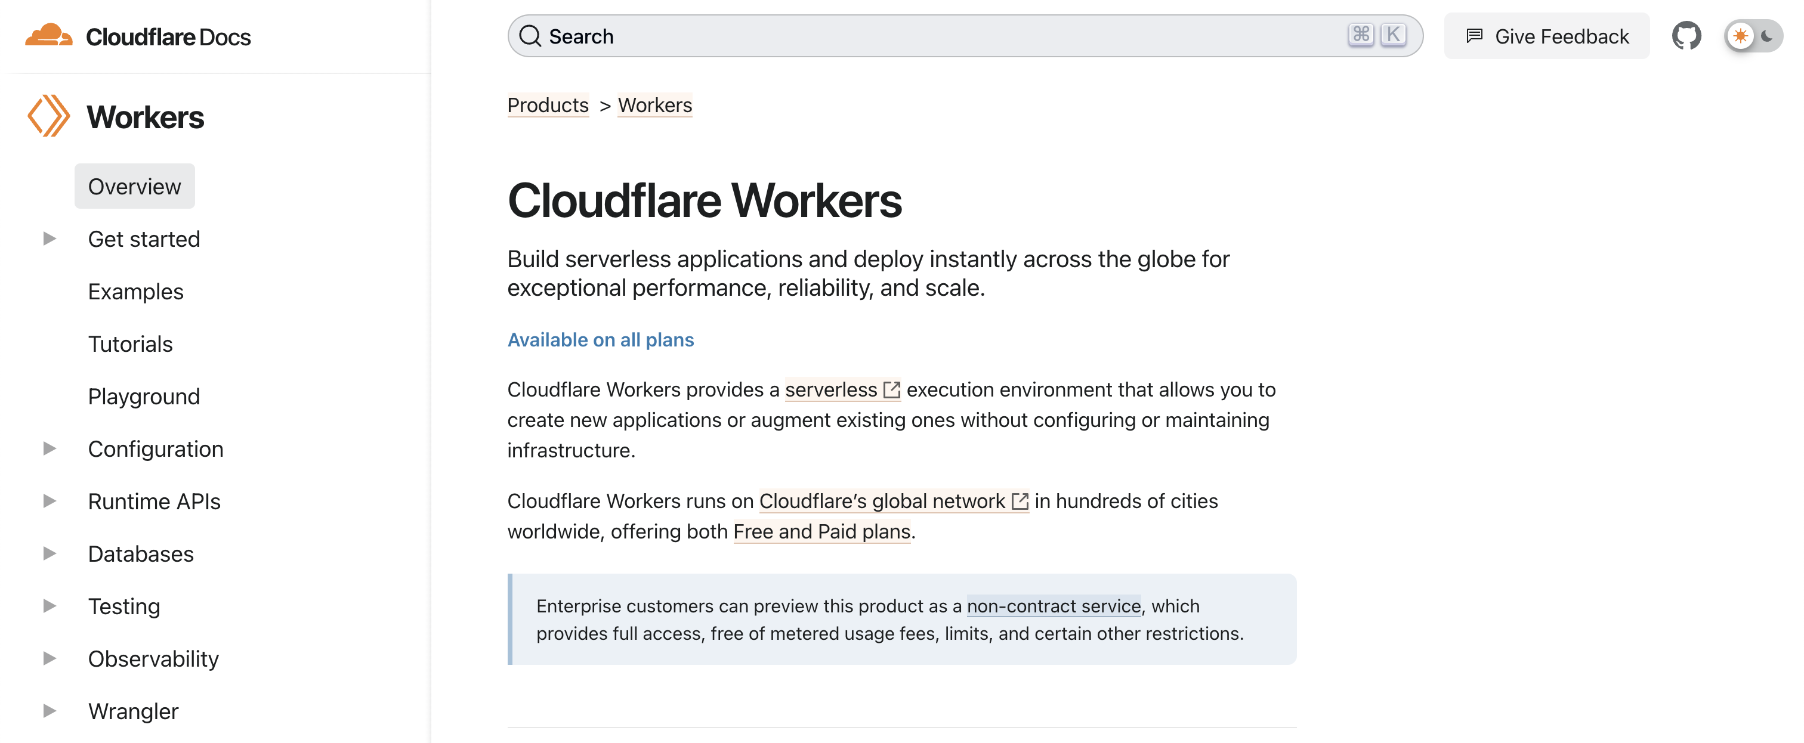The height and width of the screenshot is (743, 1804).
Task: Click the Workers breadcrumb link
Action: click(x=655, y=105)
